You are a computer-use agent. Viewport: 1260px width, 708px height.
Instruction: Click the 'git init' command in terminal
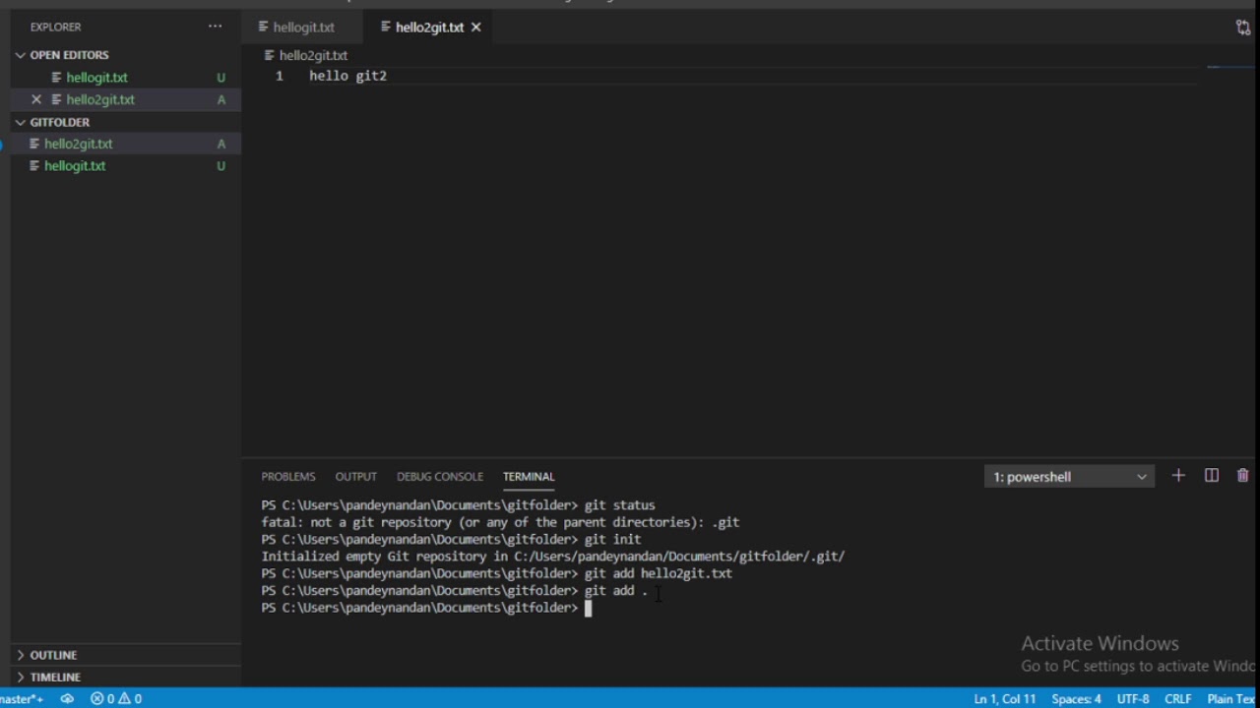tap(612, 540)
